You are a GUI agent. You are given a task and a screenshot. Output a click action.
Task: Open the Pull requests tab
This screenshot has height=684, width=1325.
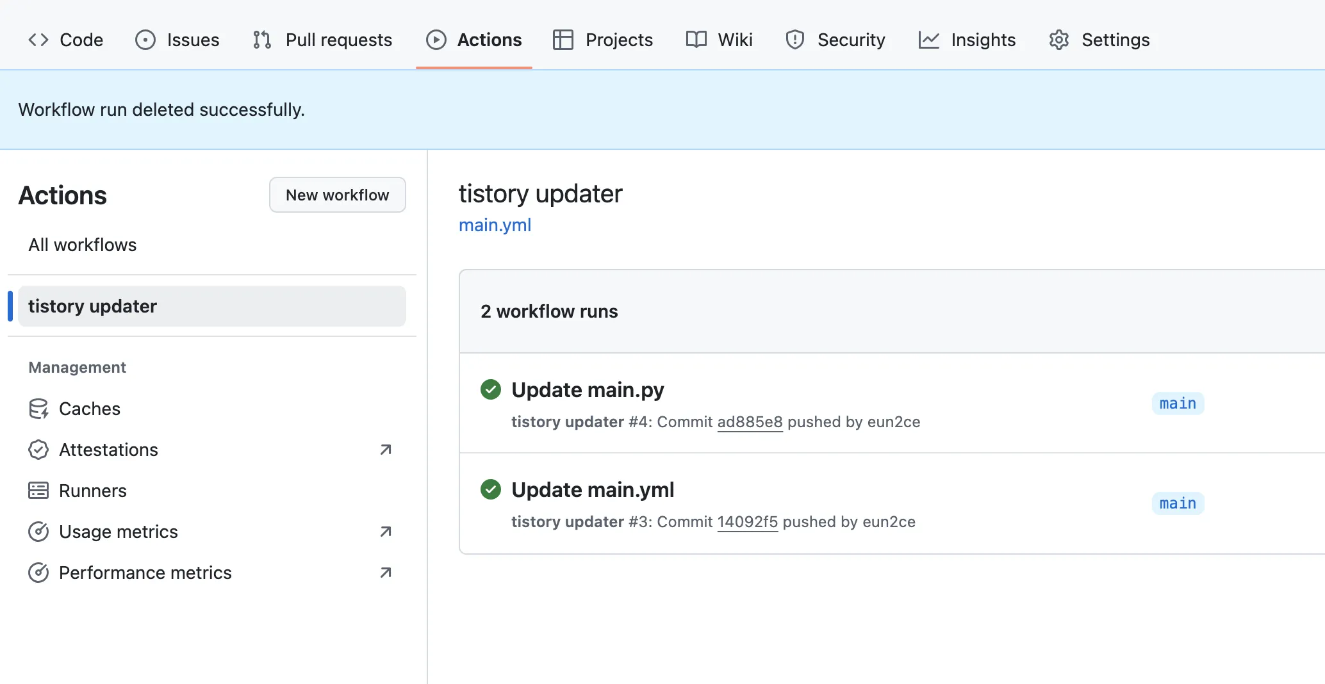pyautogui.click(x=338, y=40)
